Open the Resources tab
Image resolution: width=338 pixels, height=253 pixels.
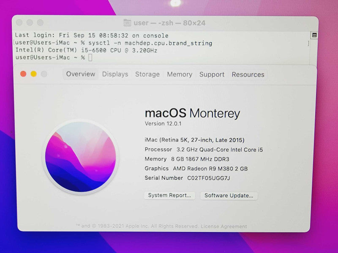248,75
